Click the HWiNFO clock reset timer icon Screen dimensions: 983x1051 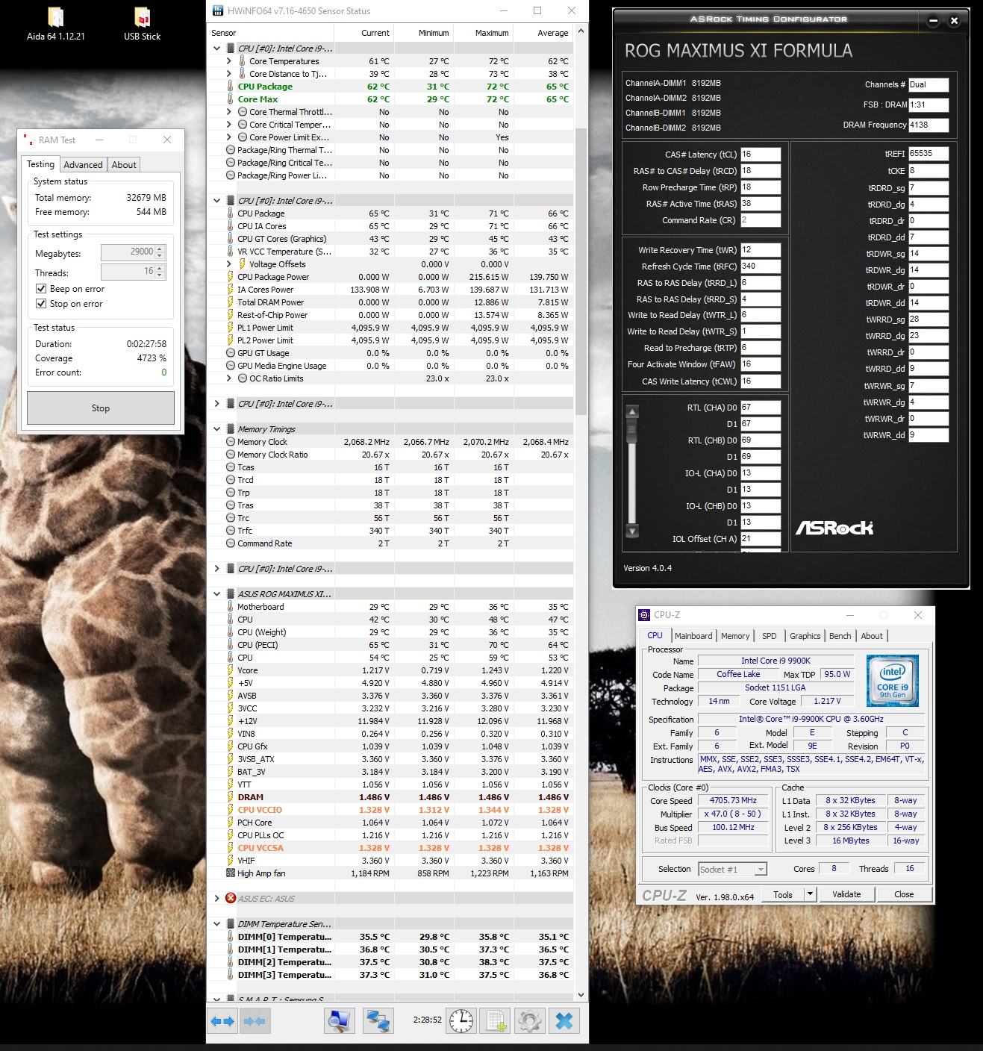(461, 1021)
